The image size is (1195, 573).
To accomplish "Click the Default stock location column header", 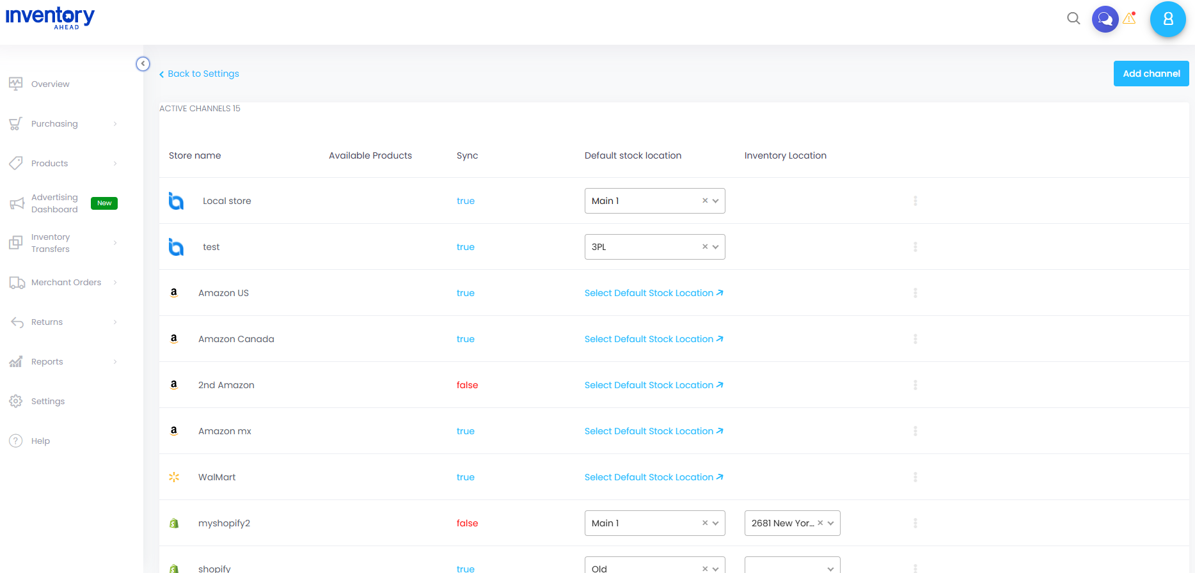I will (x=633, y=155).
